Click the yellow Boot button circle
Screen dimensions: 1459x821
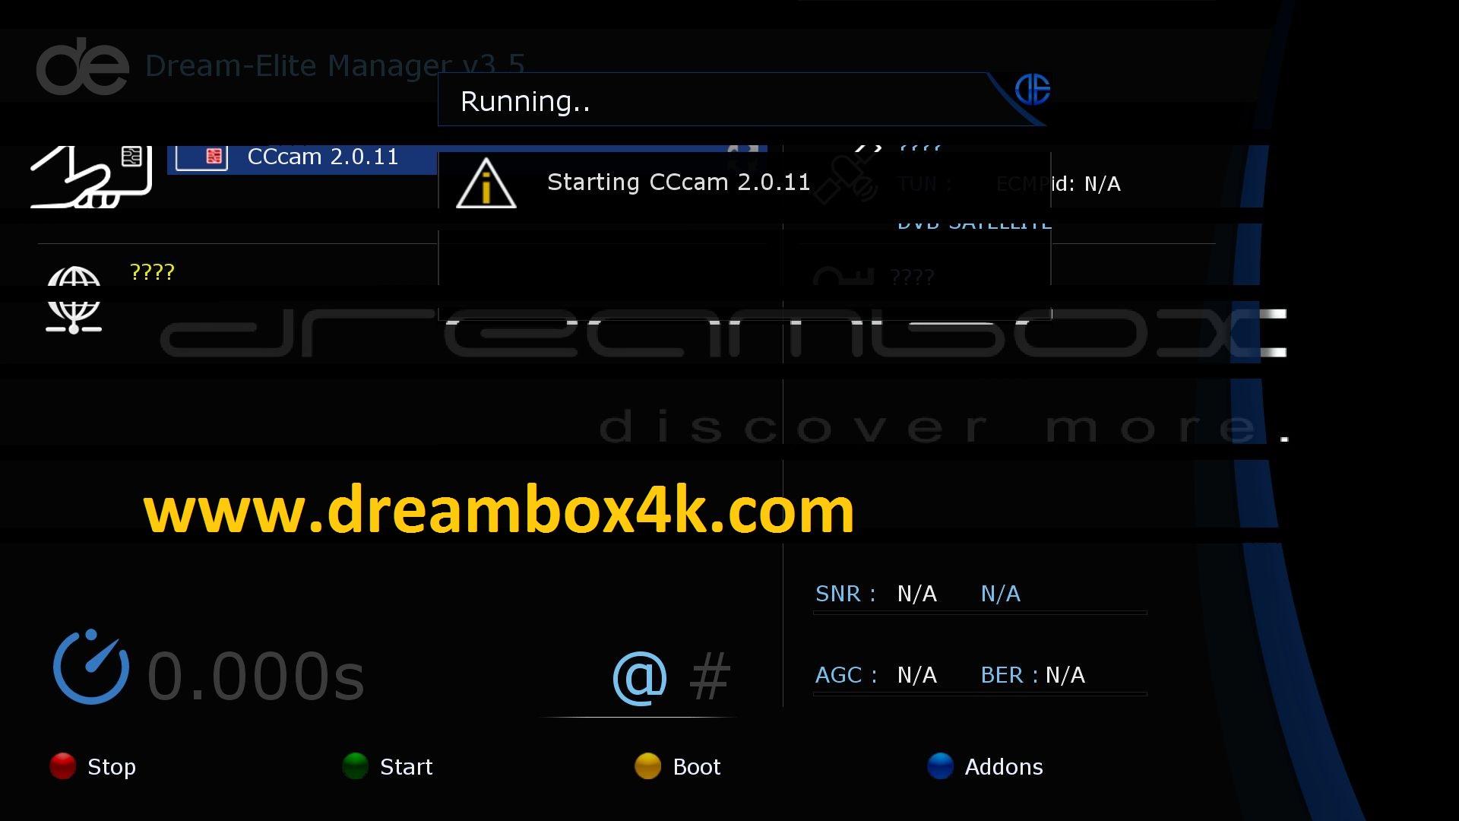[647, 766]
